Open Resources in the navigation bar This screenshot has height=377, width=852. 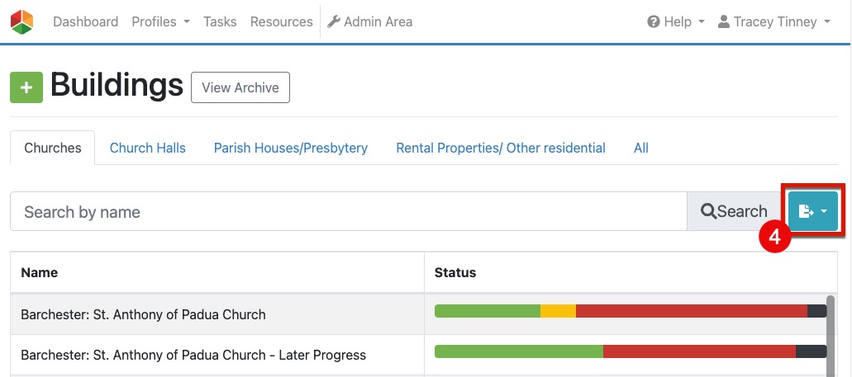coord(281,22)
